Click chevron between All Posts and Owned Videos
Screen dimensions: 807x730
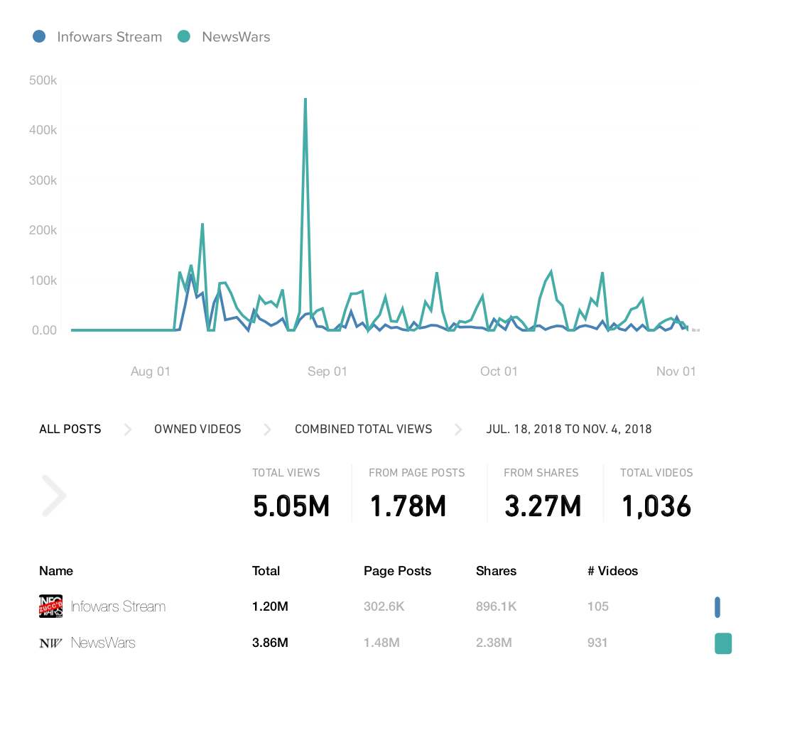pos(128,429)
